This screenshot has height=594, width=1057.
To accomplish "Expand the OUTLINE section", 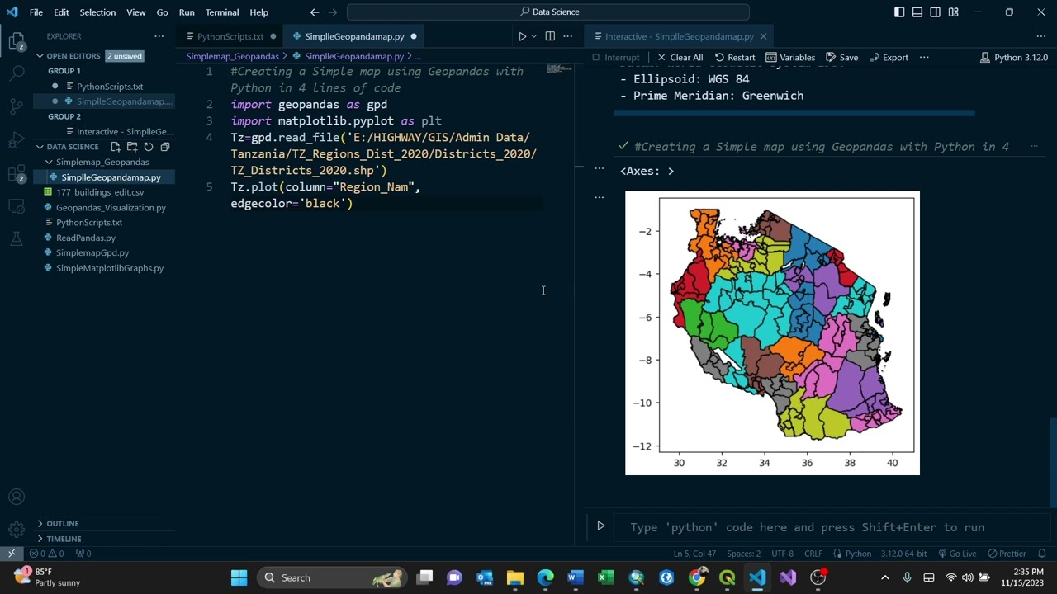I will pos(62,523).
